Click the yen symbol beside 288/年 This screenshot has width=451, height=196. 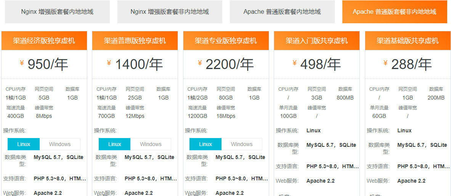click(385, 63)
